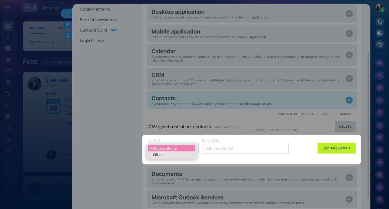Collapse the Contacts section
Screen dimensions: 389x209
click(349, 100)
